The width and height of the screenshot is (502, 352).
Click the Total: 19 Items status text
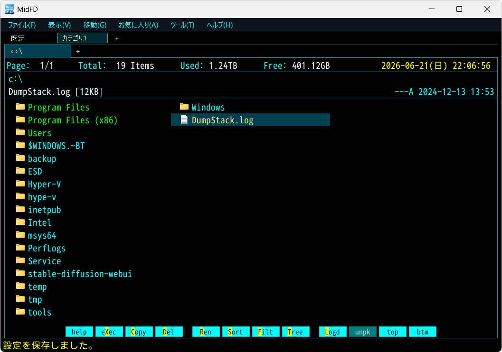click(x=116, y=65)
